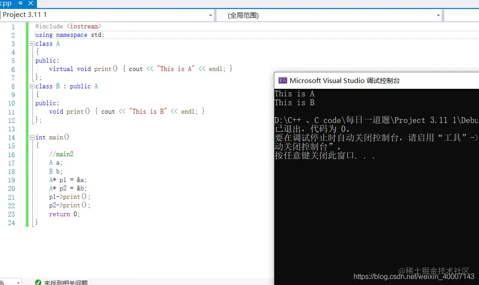Click console output line "This is B"

point(294,103)
